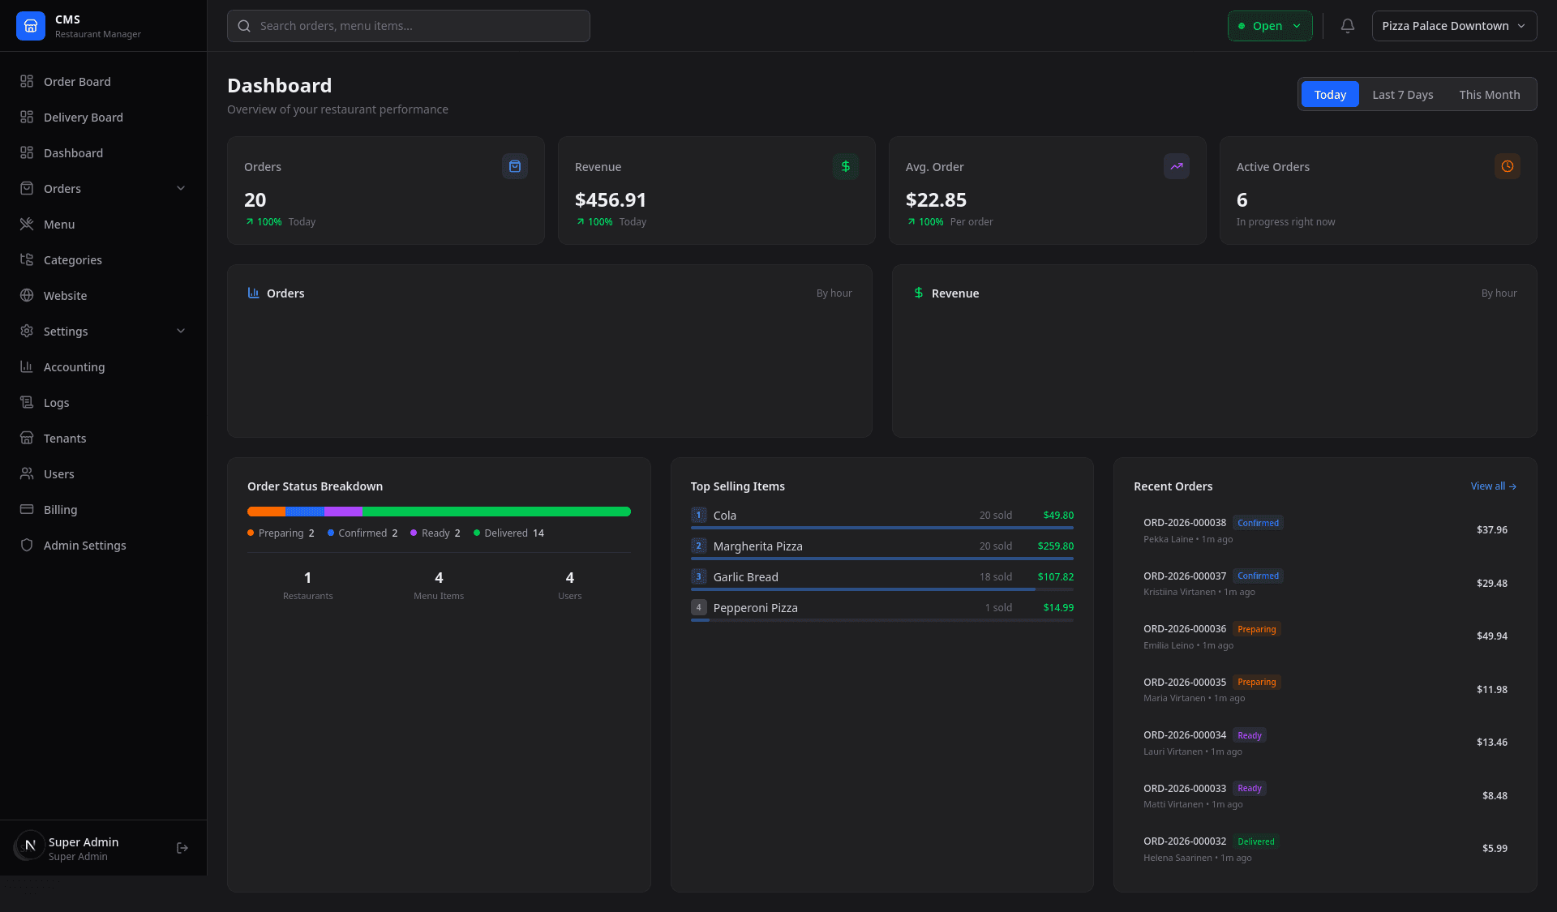Click the logout icon beside Super Admin
The width and height of the screenshot is (1557, 912).
[182, 848]
